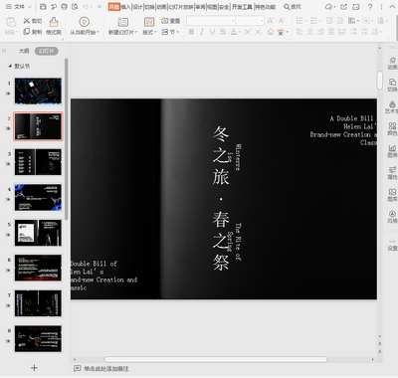Collapse the ribbon with the up chevron

392,7
